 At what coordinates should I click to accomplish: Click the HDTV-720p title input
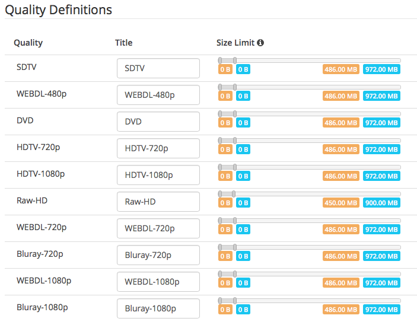click(x=158, y=148)
